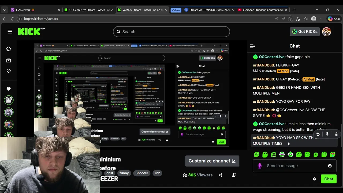Share the stream via share icon

point(220,175)
